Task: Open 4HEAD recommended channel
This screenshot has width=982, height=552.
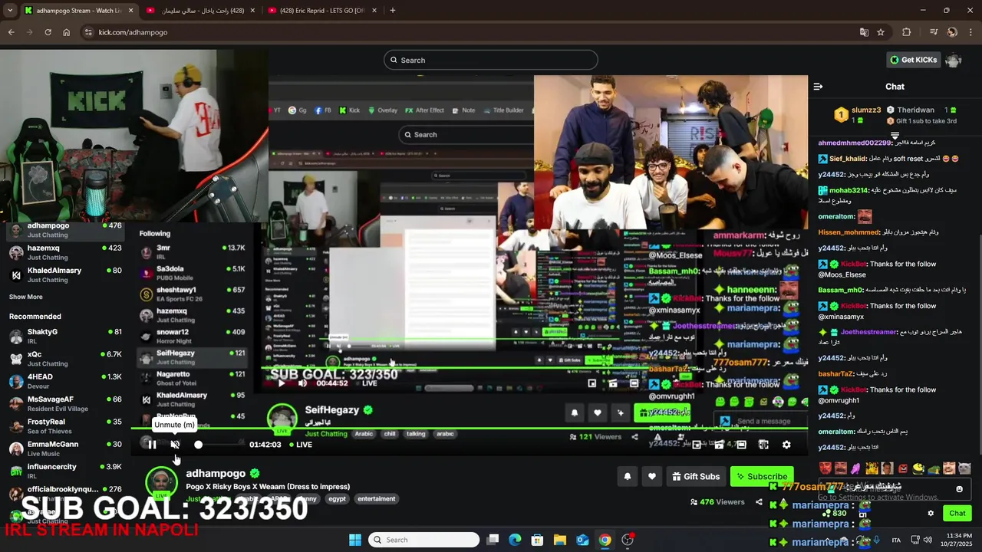Action: [x=64, y=381]
